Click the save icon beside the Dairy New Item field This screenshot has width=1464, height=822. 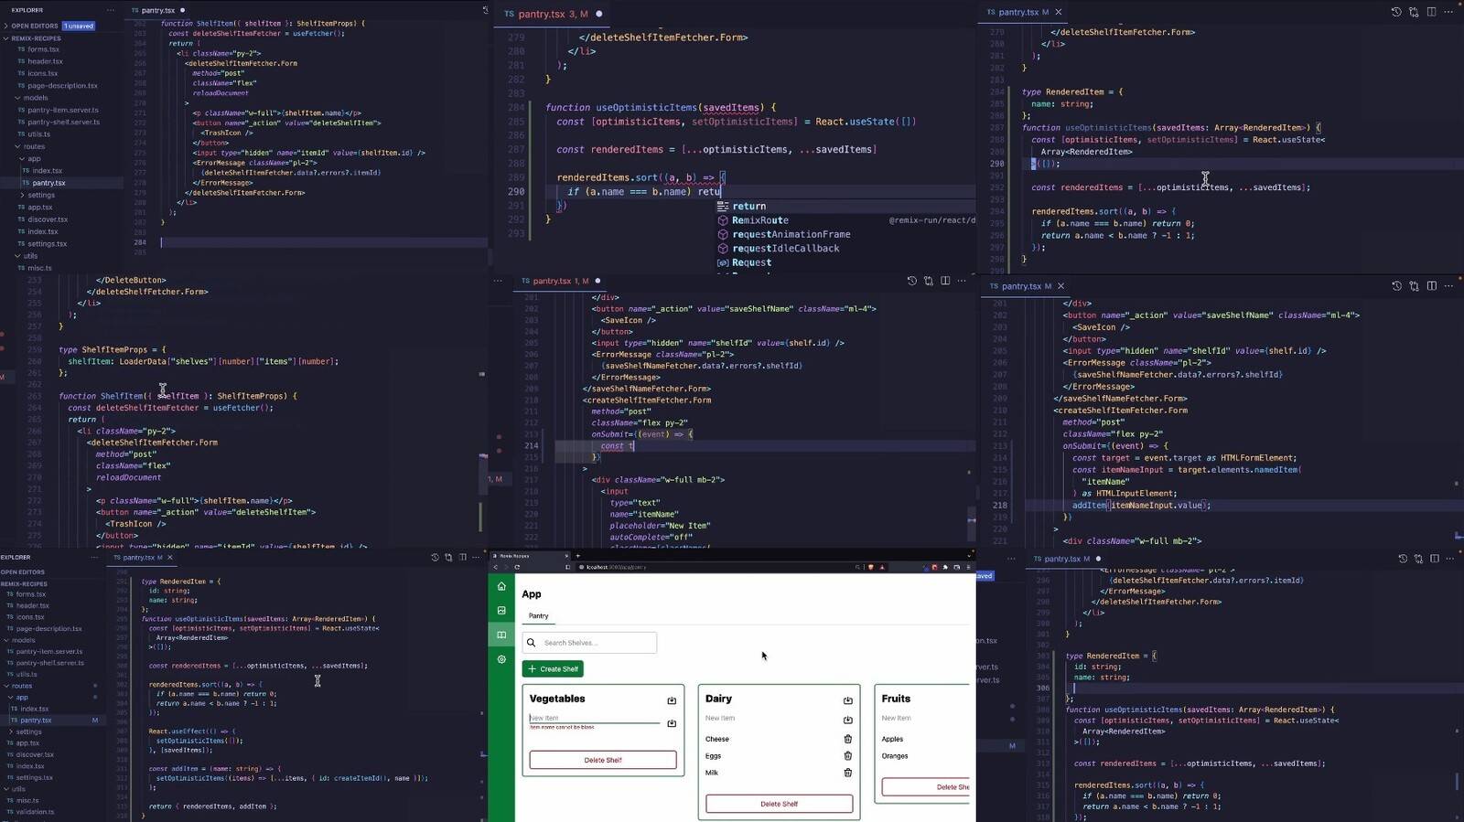847,720
